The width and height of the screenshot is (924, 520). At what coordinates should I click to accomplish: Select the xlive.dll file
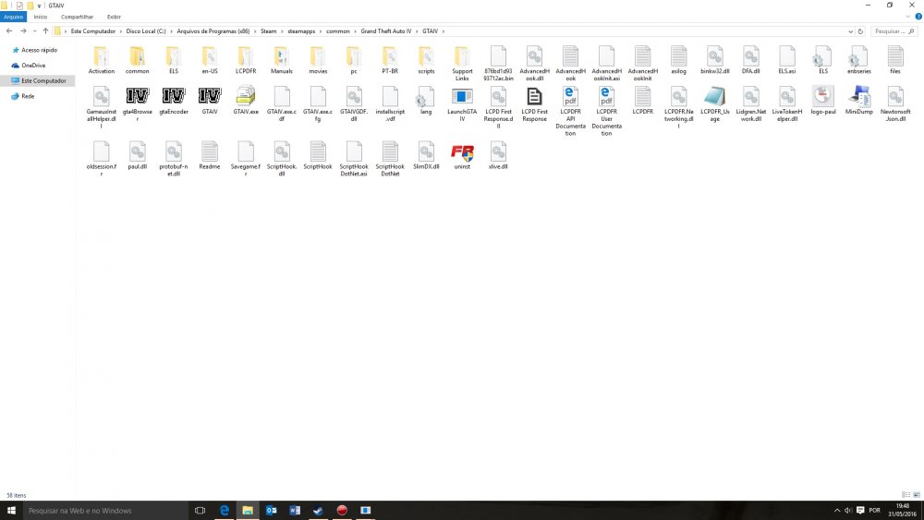click(498, 155)
